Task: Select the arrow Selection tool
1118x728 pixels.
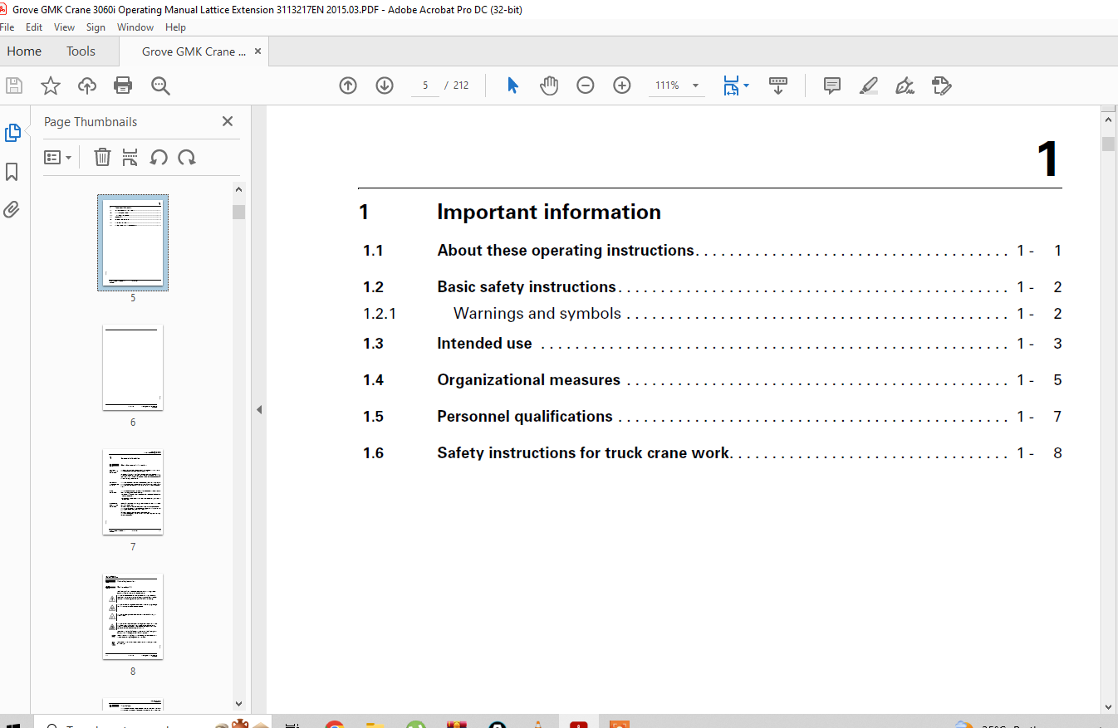Action: (x=512, y=86)
